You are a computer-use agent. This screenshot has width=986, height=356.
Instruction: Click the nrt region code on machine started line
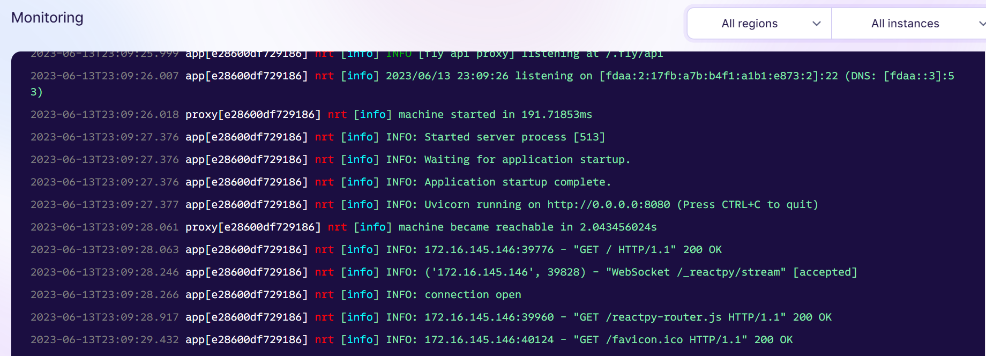pyautogui.click(x=337, y=114)
